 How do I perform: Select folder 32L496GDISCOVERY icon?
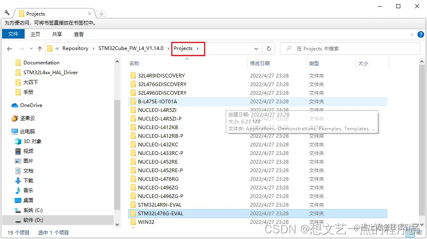point(133,93)
